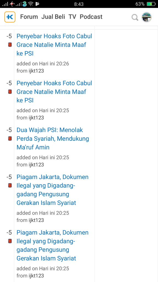The width and height of the screenshot is (158, 282).
Task: Select the Forum menu item
Action: coord(29,17)
